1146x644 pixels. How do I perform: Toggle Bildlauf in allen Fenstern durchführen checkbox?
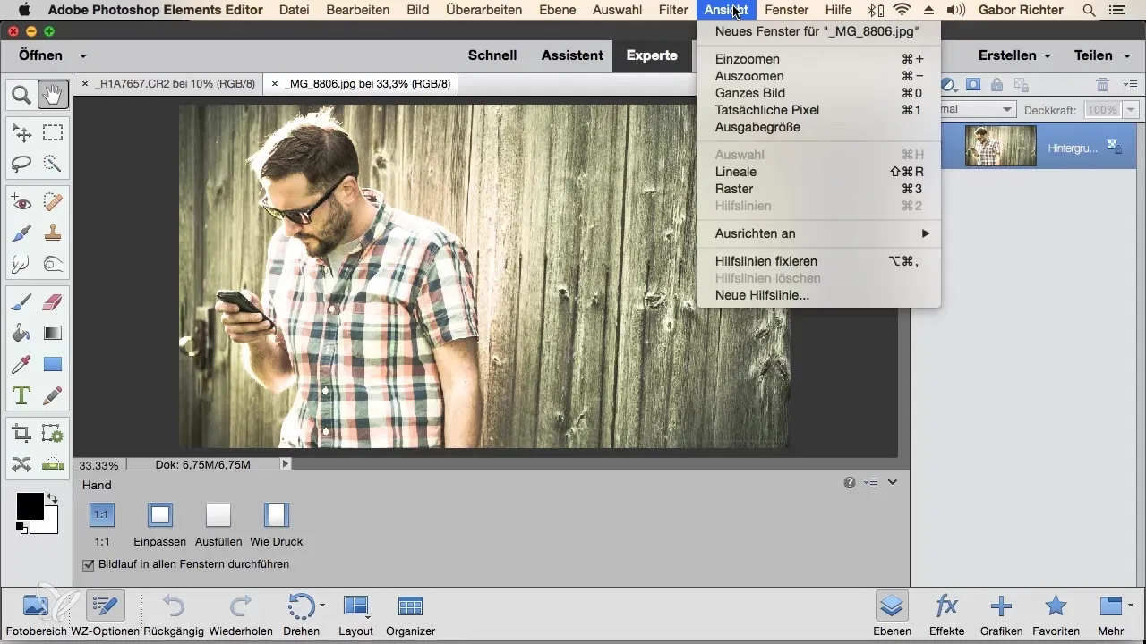pyautogui.click(x=89, y=564)
